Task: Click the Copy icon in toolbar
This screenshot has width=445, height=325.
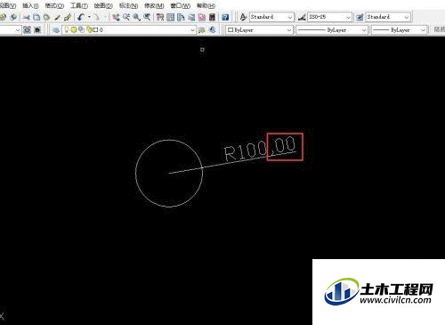Action: pos(36,17)
